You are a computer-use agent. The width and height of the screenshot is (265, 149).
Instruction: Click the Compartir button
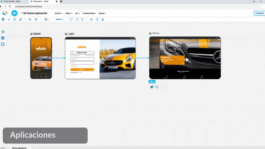(x=259, y=13)
